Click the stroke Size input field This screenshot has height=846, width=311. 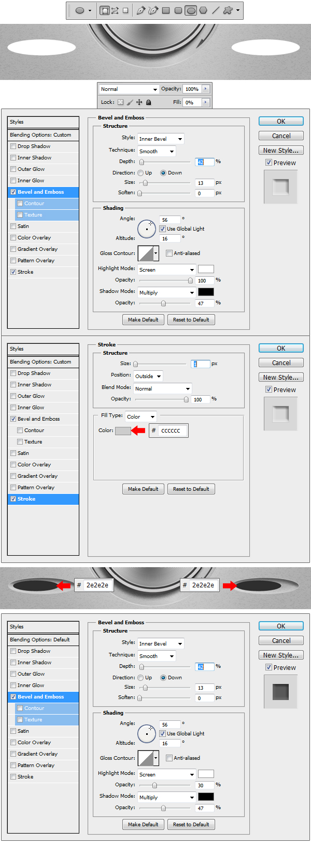pyautogui.click(x=200, y=364)
